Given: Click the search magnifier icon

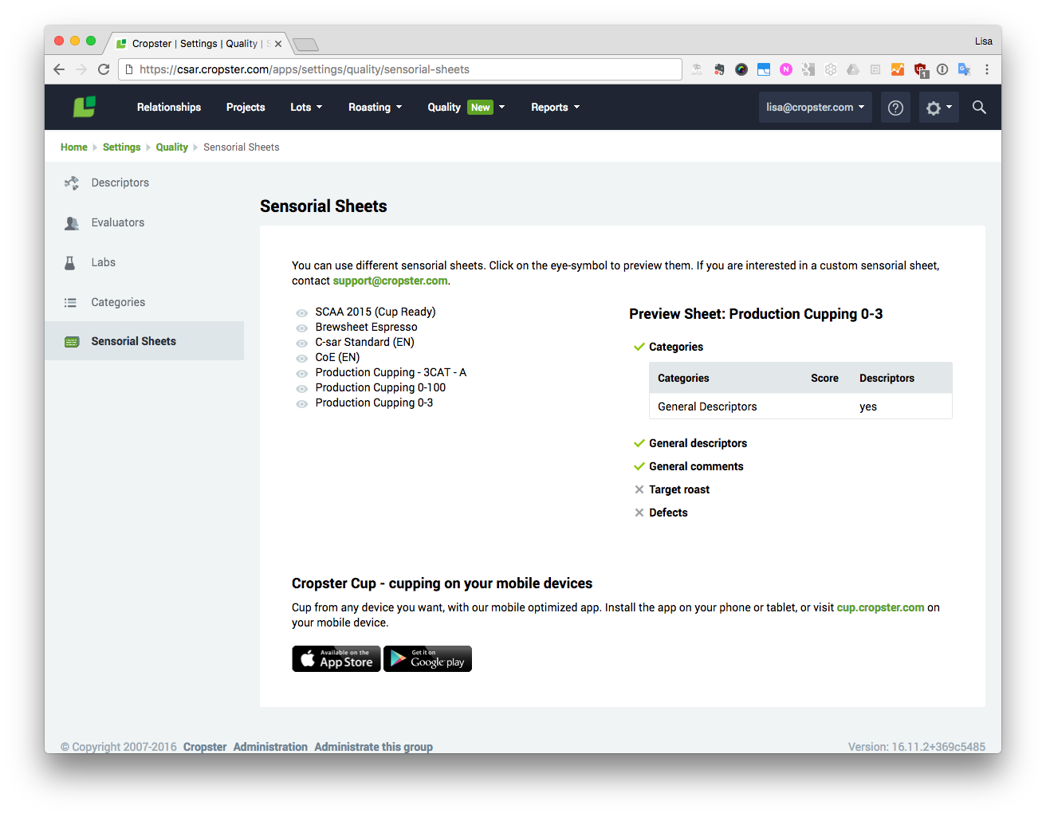Looking at the screenshot, I should (x=979, y=107).
